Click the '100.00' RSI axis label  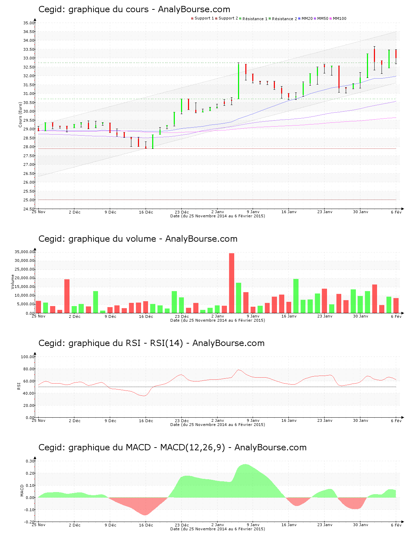pos(28,357)
